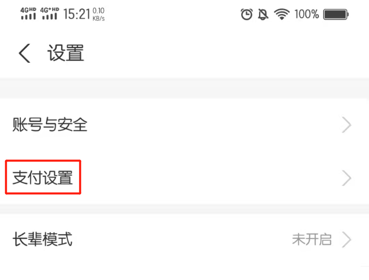Tap the 100% battery percentage text
369x280 pixels.
[306, 14]
